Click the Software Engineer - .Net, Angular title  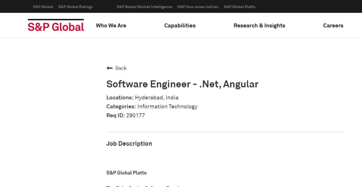[182, 84]
